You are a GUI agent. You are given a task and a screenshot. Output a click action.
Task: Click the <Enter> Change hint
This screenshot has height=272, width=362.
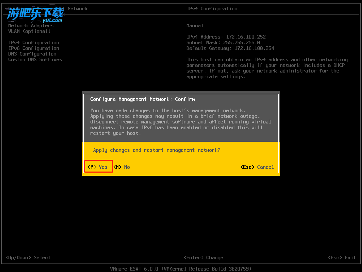[203, 257]
